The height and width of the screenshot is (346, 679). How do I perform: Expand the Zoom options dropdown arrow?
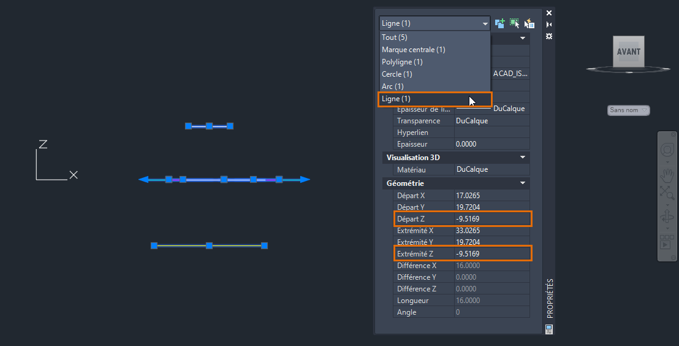(667, 205)
